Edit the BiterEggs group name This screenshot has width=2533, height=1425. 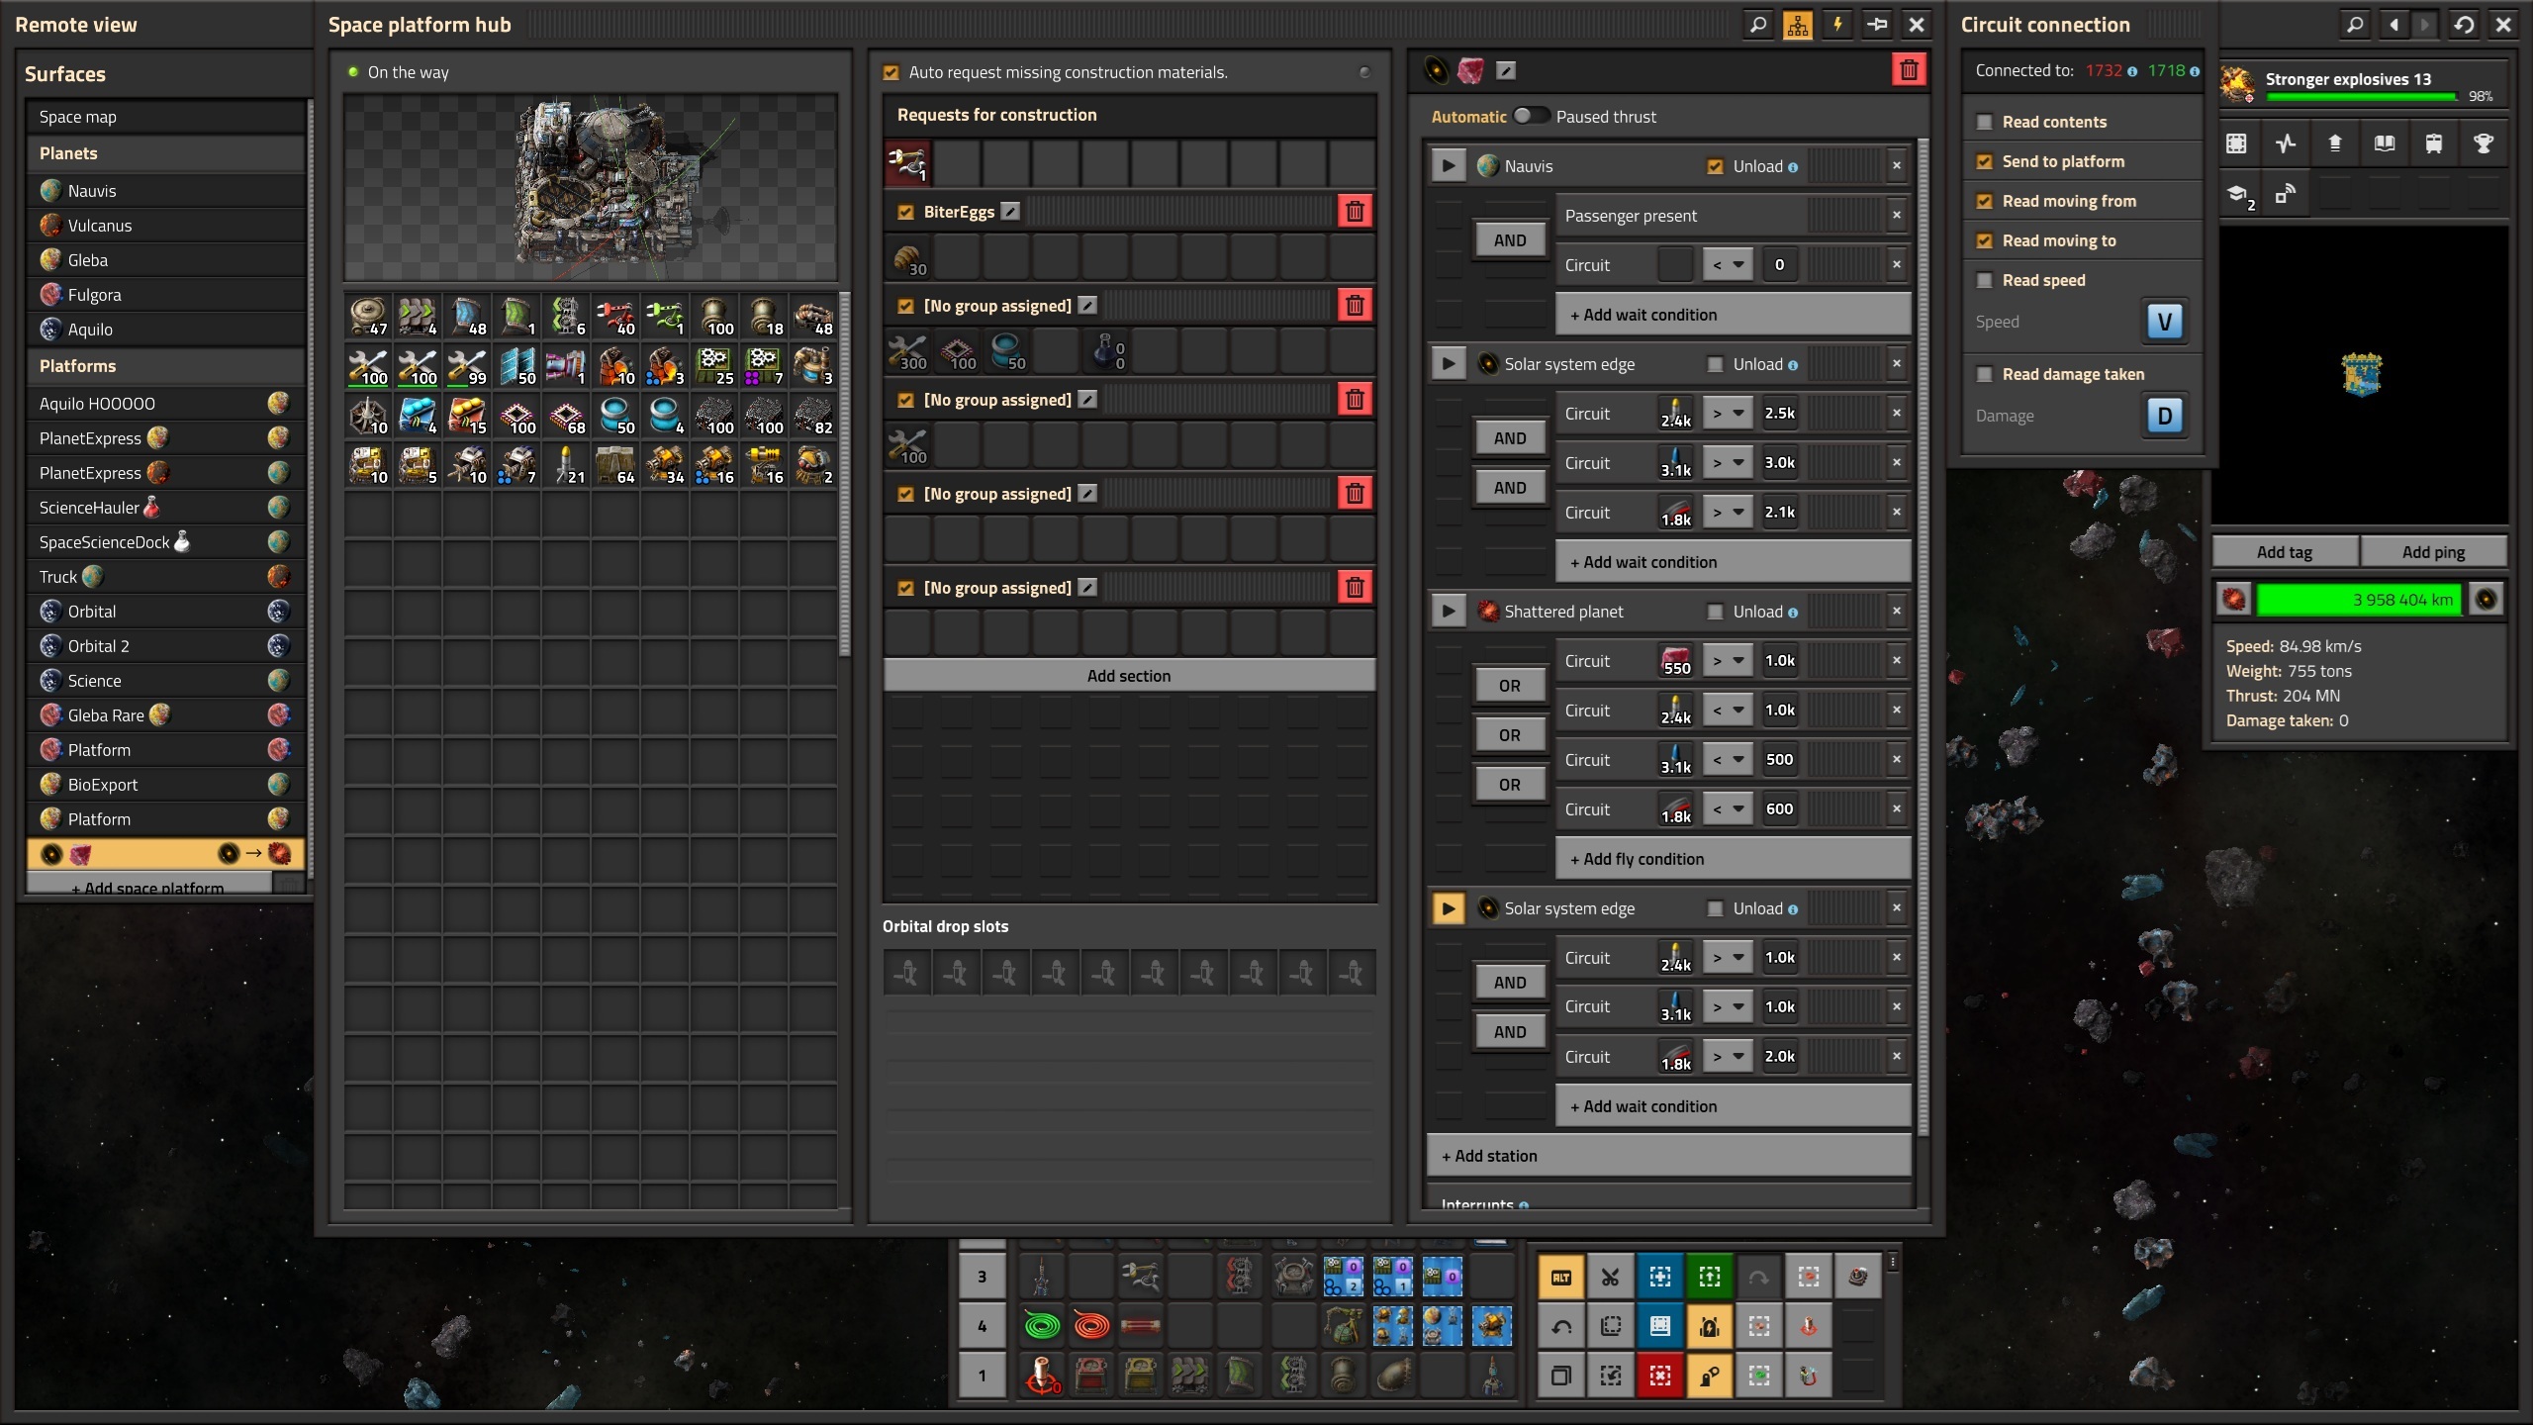1010,212
